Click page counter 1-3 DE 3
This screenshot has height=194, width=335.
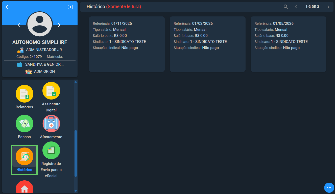pos(312,7)
